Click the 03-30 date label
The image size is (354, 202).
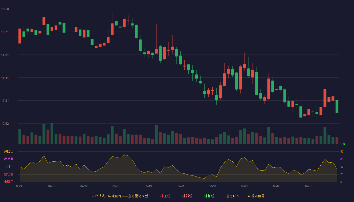(x=20, y=186)
